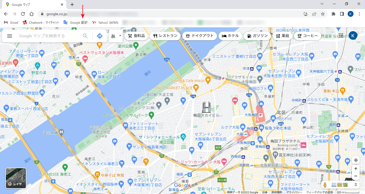365x194 pixels.
Task: Open the tab search chevron in title bar
Action: click(x=322, y=4)
